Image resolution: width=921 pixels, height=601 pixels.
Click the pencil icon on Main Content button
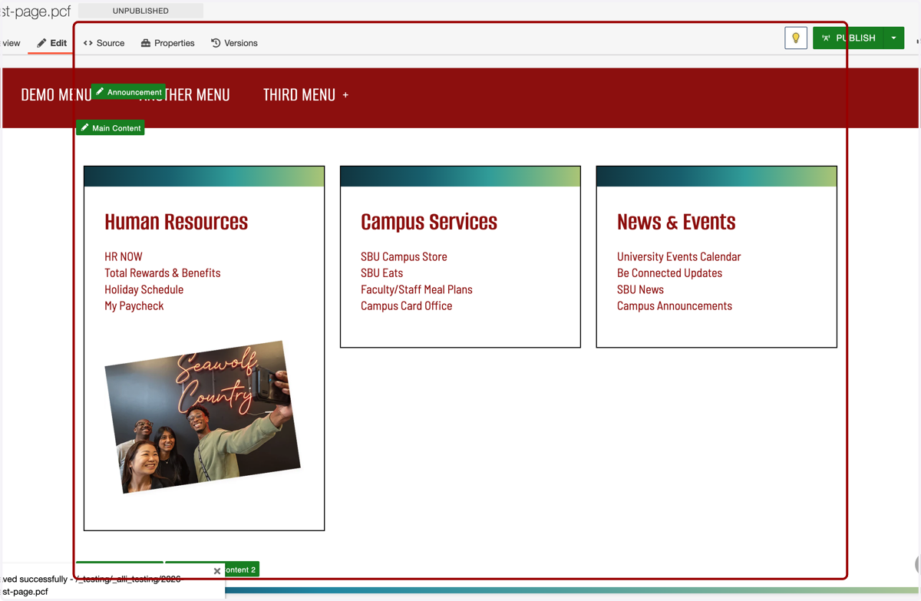coord(85,128)
